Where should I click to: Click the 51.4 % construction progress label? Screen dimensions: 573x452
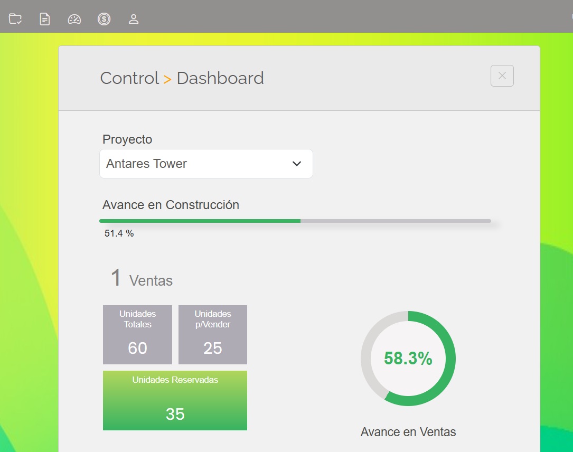pos(119,233)
